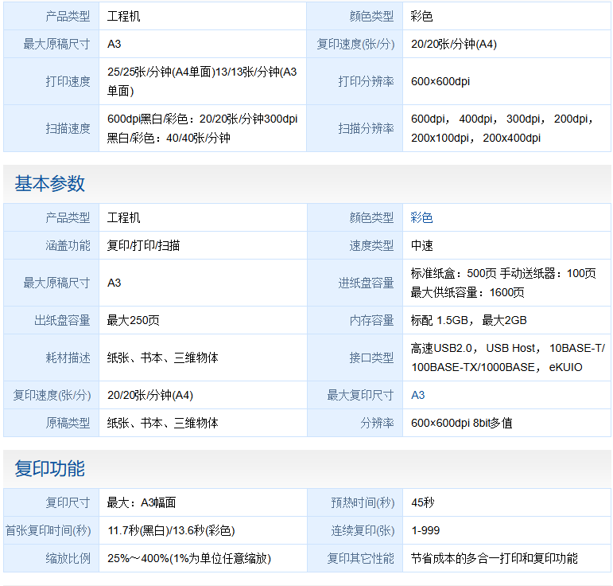
Task: Click the value 600×600dpi next to 打印分辨率
Action: [440, 81]
